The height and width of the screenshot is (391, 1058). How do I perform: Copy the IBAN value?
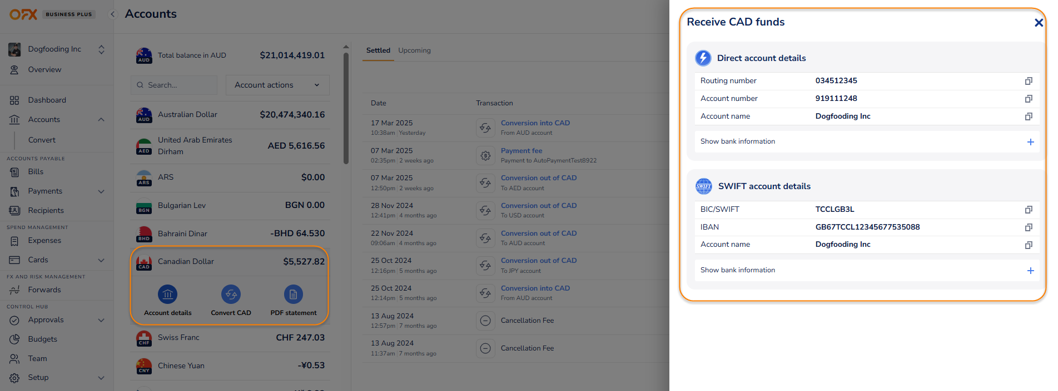(1029, 227)
